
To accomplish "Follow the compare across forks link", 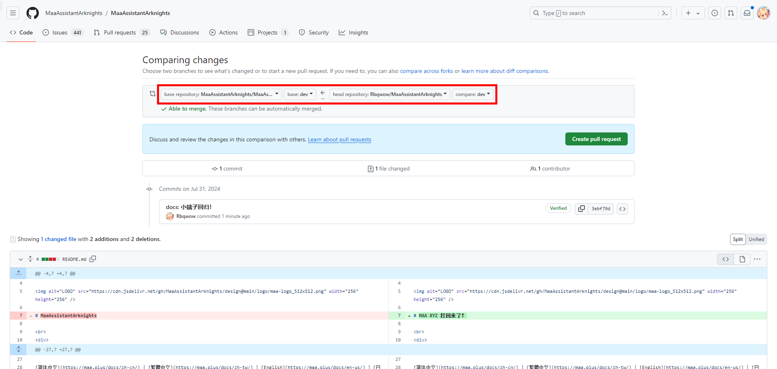I will (427, 71).
